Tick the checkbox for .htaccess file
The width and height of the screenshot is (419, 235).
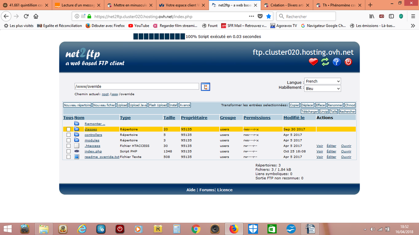(69, 146)
